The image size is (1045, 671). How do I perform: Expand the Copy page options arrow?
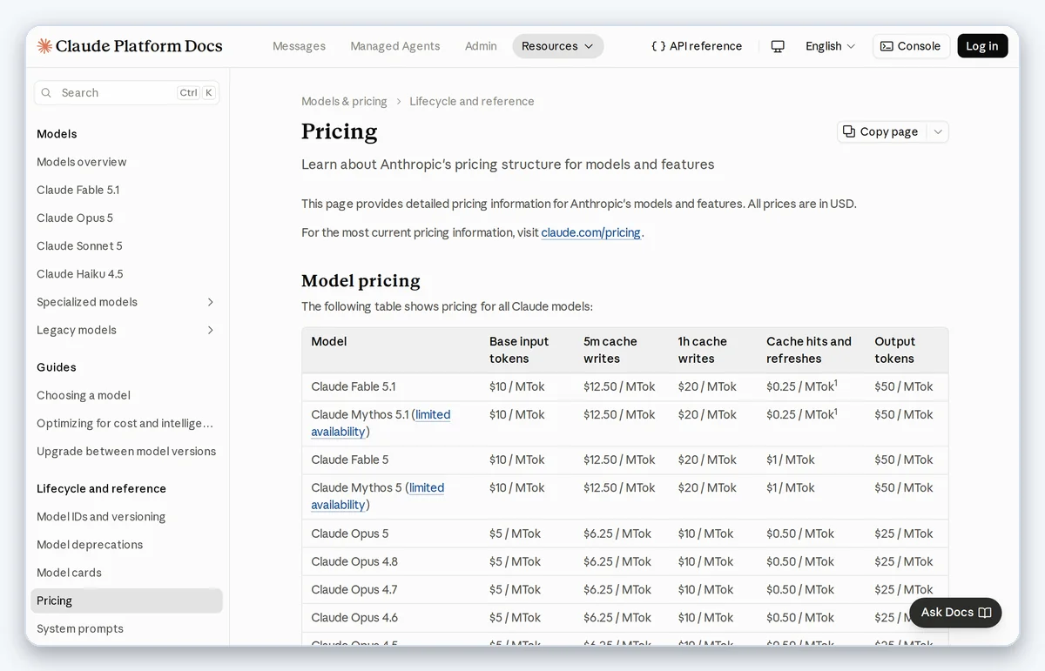(938, 131)
